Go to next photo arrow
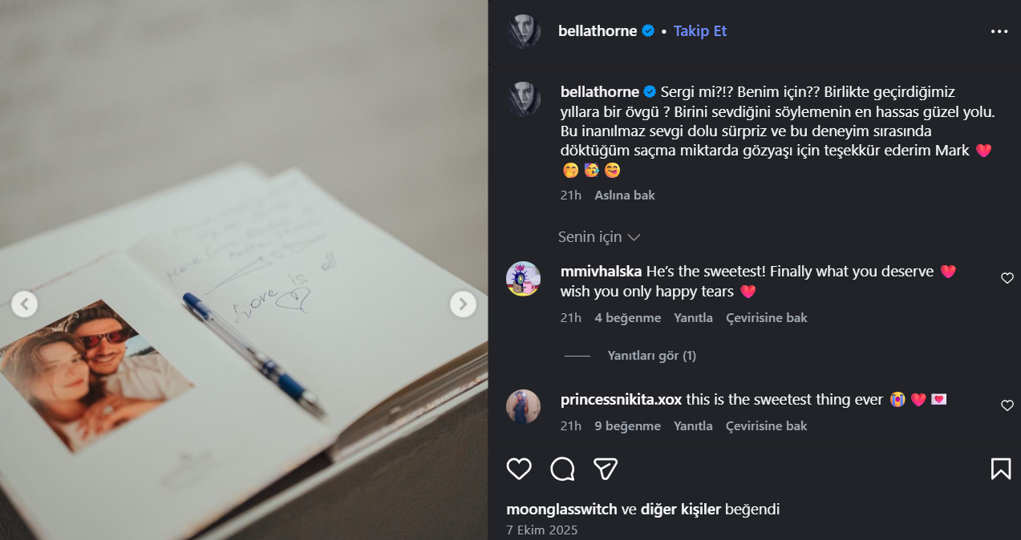Screen dimensions: 1021x540 (463, 304)
